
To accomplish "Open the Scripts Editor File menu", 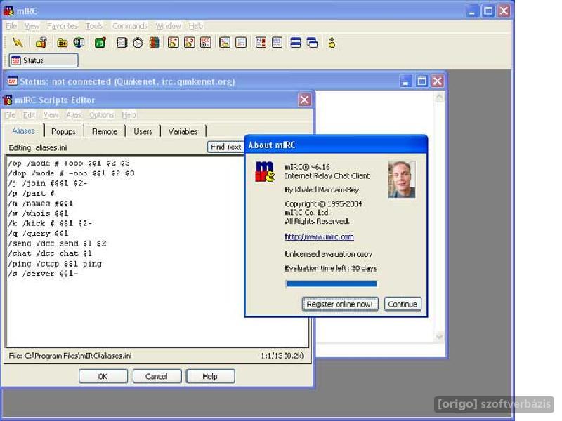I will (10, 115).
